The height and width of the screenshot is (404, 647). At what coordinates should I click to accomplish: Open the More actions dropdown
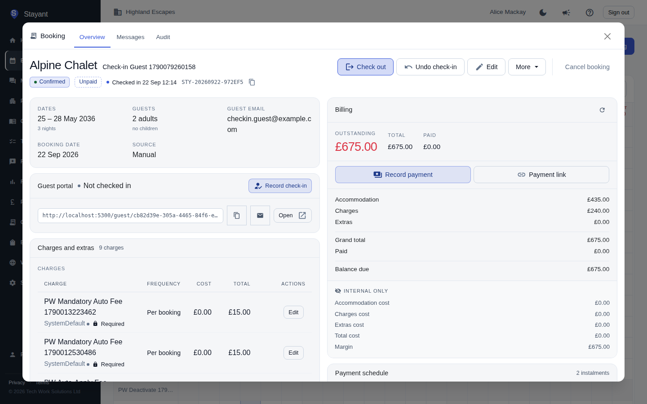click(527, 67)
